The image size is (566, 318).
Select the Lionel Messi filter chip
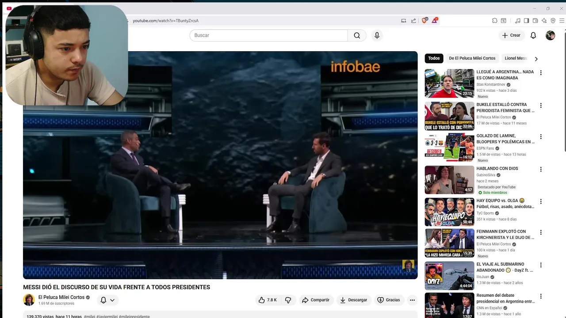point(515,58)
